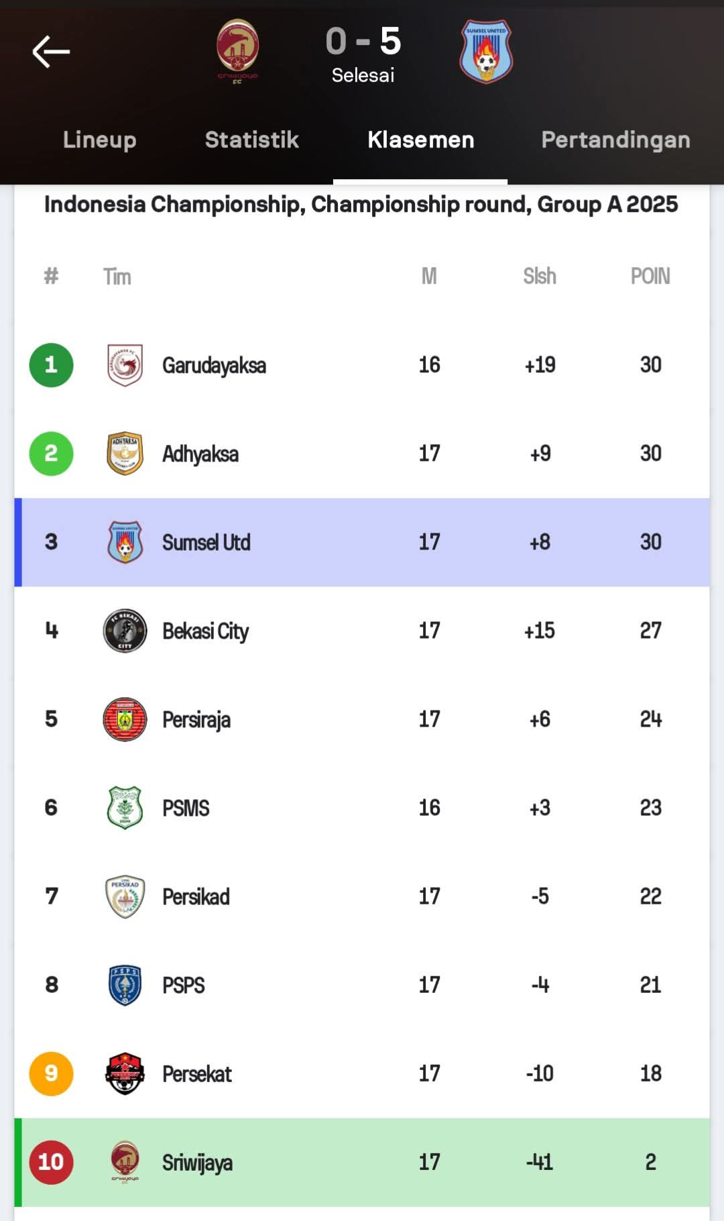Tap the Persekat team logo
This screenshot has width=724, height=1221.
click(125, 1073)
